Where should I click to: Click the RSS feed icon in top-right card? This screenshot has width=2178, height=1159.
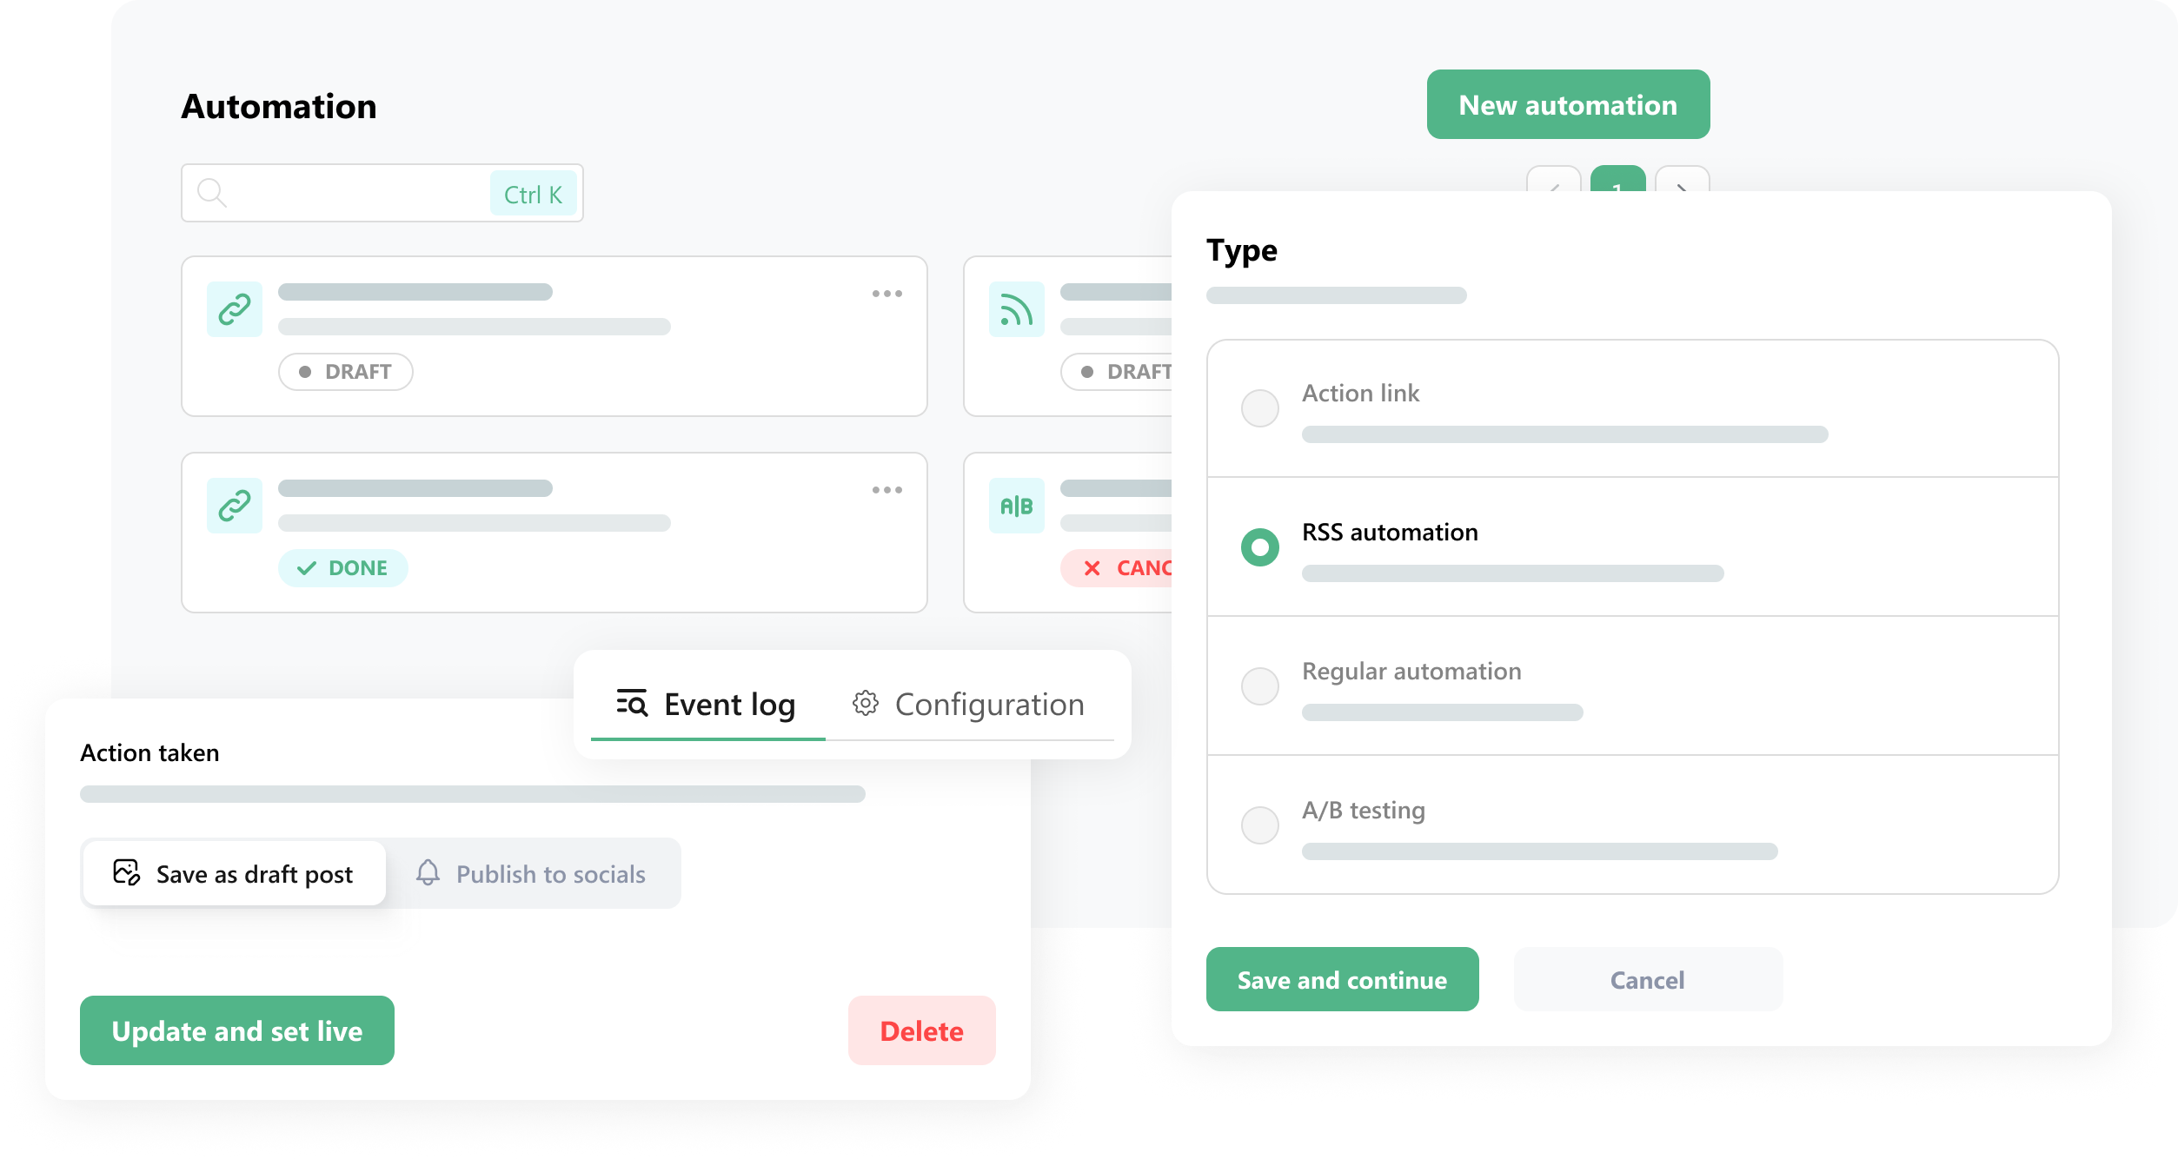click(1015, 307)
